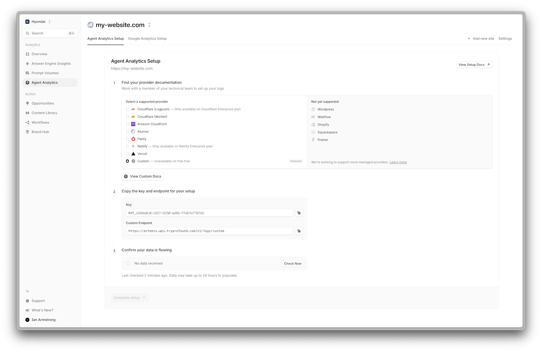This screenshot has height=352, width=542.
Task: Open the Prompt Volumes section
Action: click(45, 73)
